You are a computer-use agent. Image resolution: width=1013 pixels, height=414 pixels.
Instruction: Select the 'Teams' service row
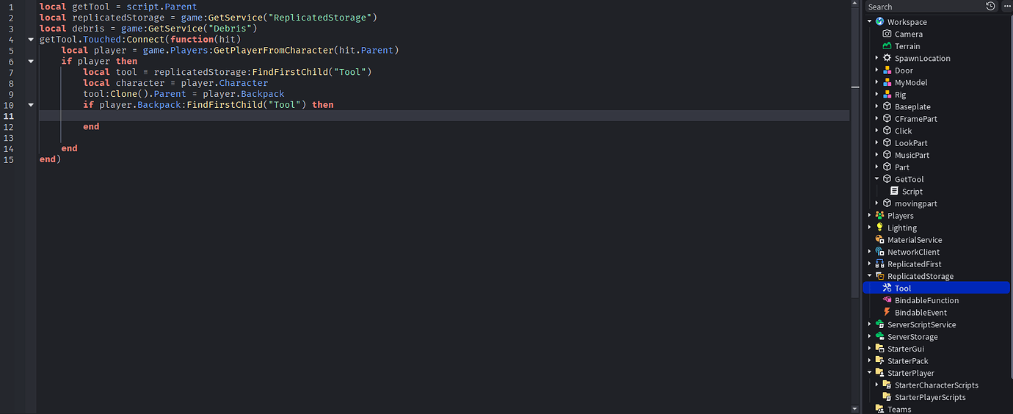pyautogui.click(x=937, y=410)
